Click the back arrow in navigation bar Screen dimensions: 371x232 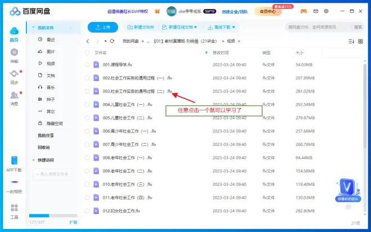point(88,41)
